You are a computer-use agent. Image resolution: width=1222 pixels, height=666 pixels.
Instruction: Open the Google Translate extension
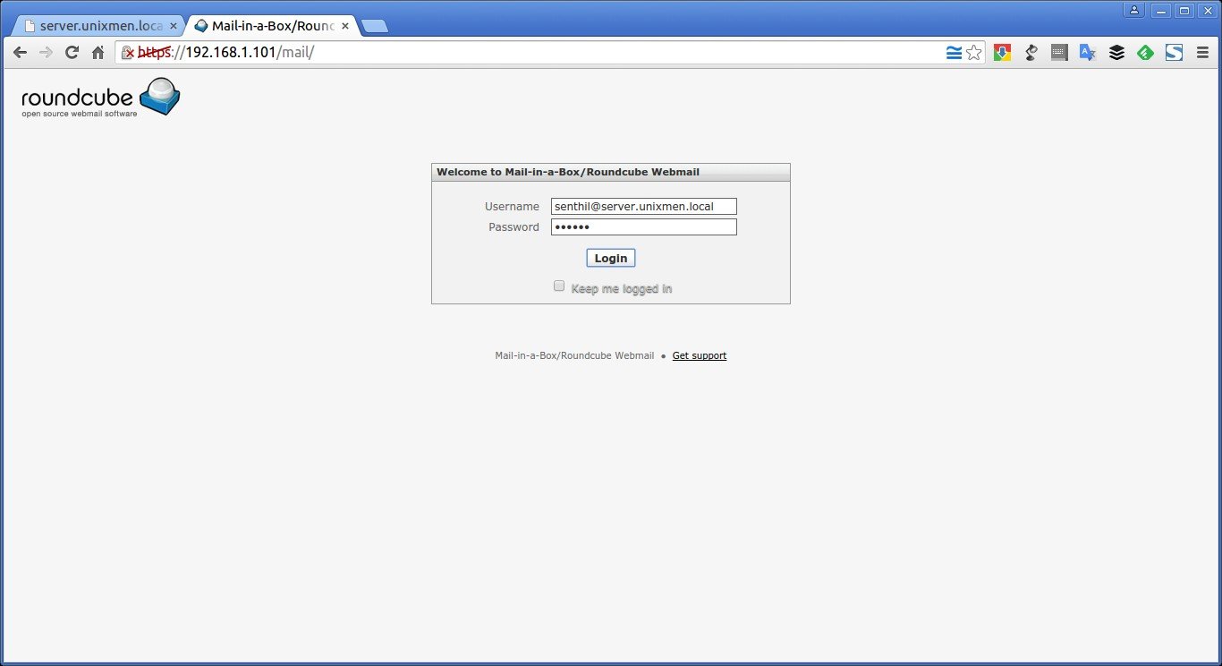(x=1088, y=53)
